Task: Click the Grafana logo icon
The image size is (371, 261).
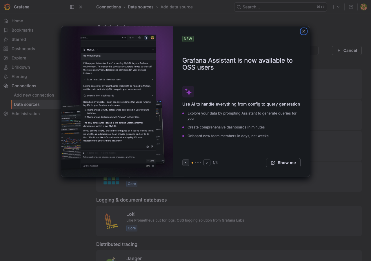Action: click(7, 7)
